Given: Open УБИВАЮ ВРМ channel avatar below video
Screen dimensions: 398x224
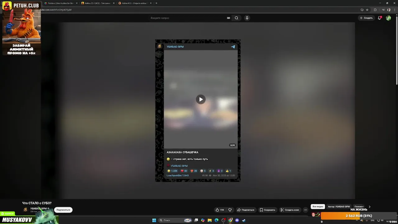Looking at the screenshot, I should 25,210.
